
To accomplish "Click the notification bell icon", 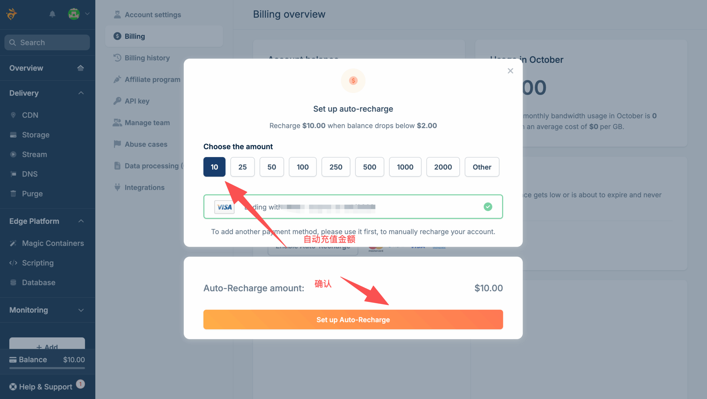I will click(52, 14).
